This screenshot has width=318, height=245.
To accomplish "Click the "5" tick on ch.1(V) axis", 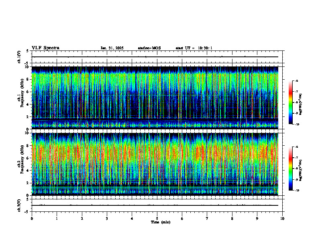I will 27,51.
